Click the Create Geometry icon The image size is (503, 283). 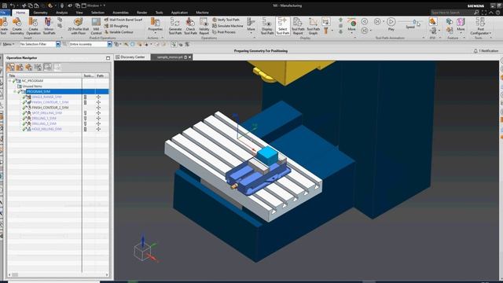tap(17, 26)
